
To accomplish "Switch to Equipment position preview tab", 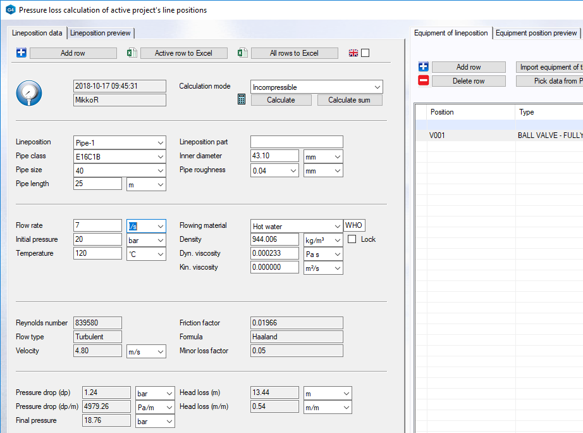I will (536, 33).
